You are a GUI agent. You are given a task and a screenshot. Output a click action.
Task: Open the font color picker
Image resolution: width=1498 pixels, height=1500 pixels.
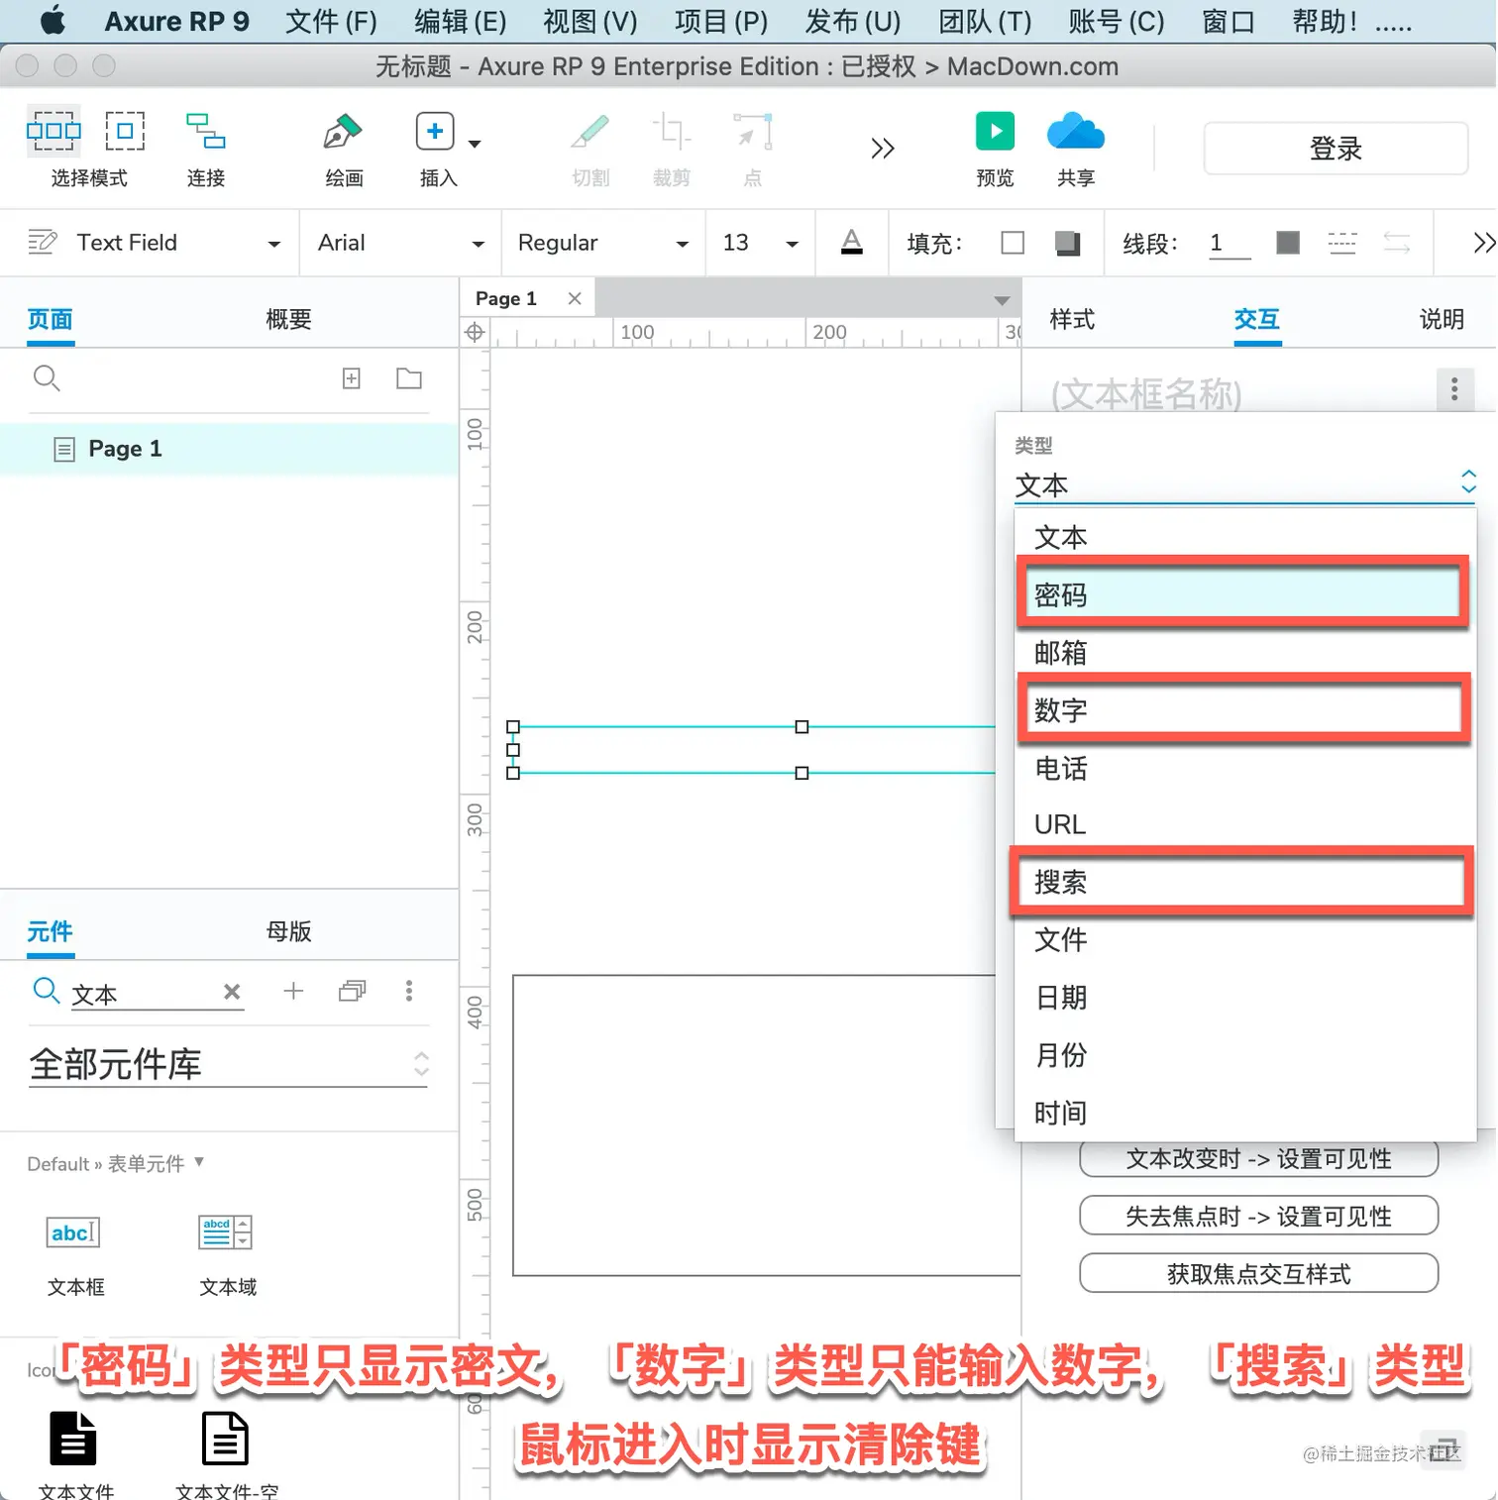pos(852,243)
